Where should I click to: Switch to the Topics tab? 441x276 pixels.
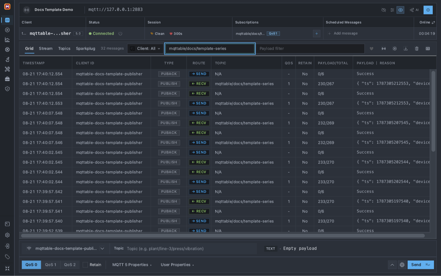64,48
